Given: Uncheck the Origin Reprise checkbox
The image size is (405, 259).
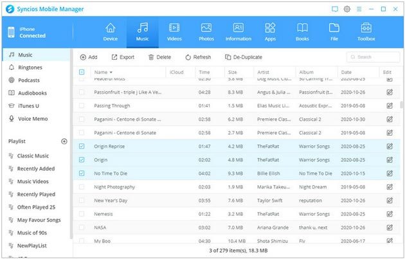Looking at the screenshot, I should [82, 146].
